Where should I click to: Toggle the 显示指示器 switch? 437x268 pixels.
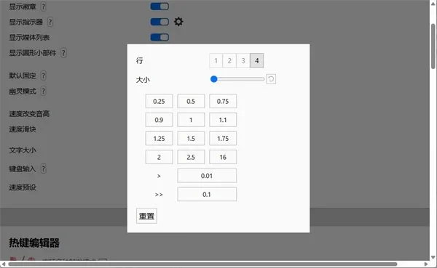[160, 22]
